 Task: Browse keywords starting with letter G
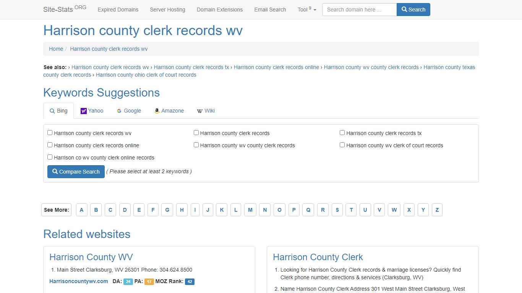tap(167, 210)
